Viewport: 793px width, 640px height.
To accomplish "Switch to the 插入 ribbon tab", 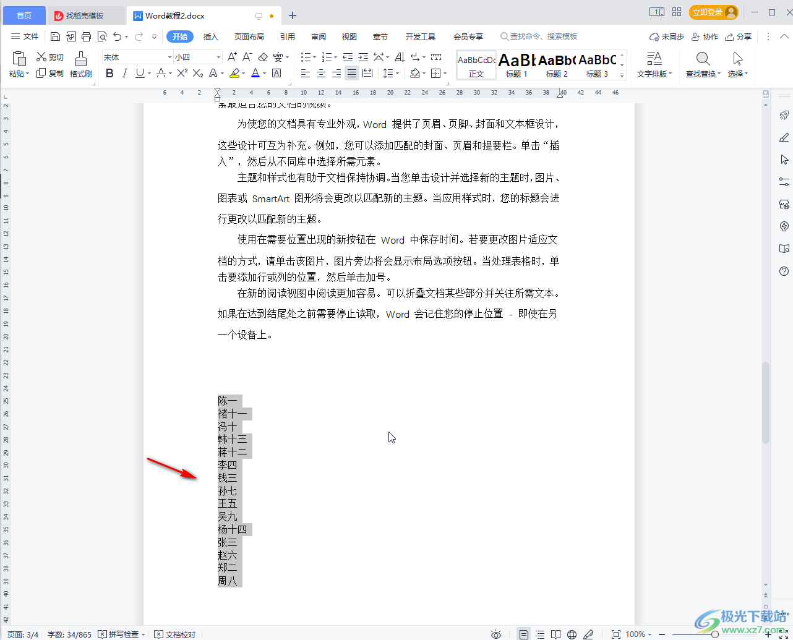I will (x=211, y=36).
